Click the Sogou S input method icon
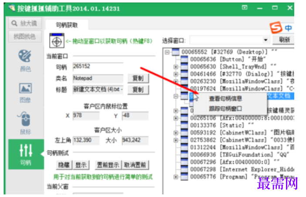The height and width of the screenshot is (197, 306). (x=276, y=28)
